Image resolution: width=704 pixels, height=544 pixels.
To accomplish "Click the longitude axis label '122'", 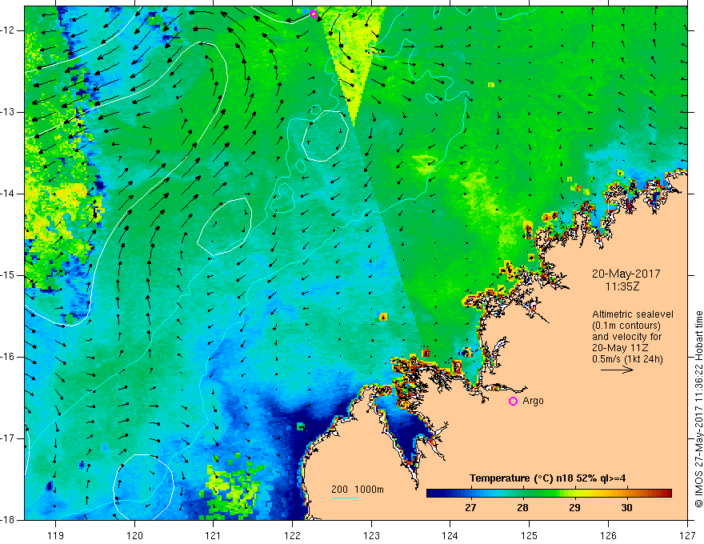I will pos(292,535).
